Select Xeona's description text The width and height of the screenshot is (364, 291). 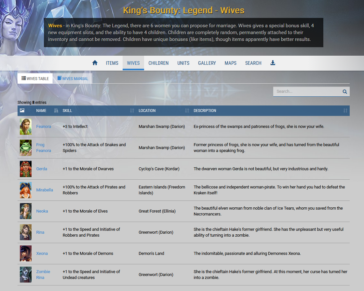point(247,253)
